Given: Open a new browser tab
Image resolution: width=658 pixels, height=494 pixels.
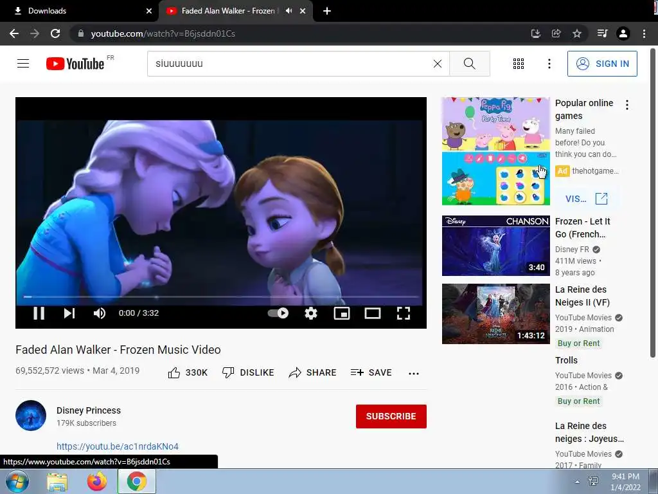Looking at the screenshot, I should tap(327, 11).
